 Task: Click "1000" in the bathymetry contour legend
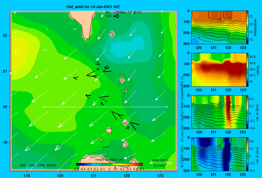tap(31, 165)
